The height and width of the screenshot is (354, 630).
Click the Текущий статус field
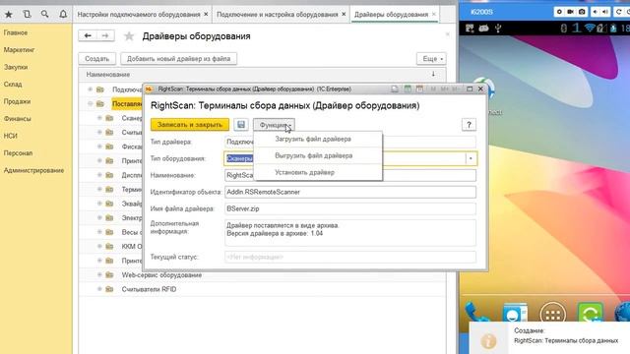click(x=350, y=257)
